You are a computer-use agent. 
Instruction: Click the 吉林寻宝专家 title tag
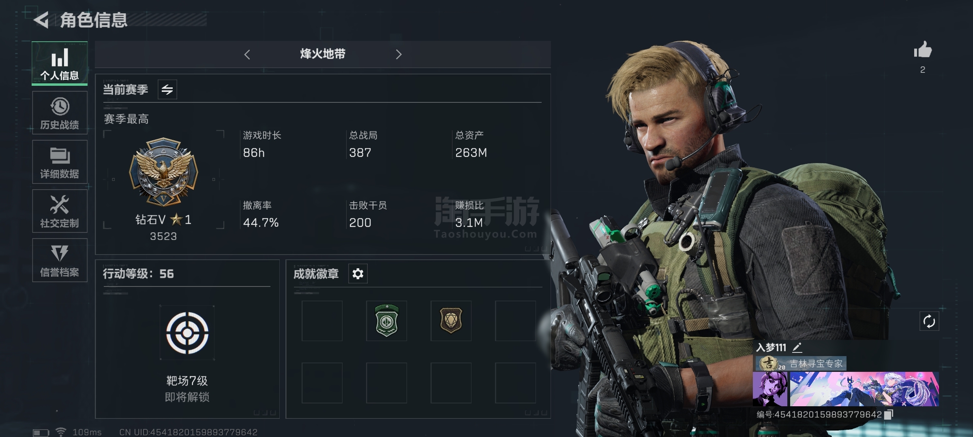tap(800, 363)
